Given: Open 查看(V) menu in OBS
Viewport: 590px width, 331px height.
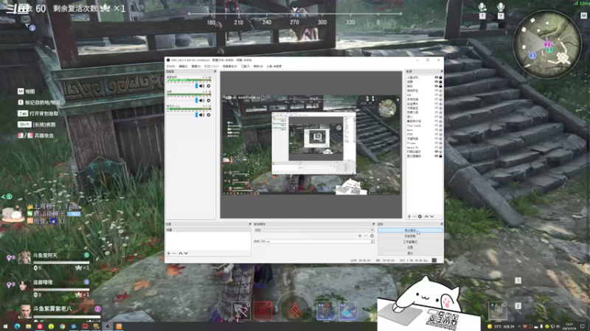Looking at the screenshot, I should (195, 66).
